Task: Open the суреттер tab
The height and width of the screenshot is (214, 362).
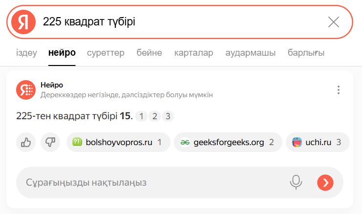Action: coord(106,53)
